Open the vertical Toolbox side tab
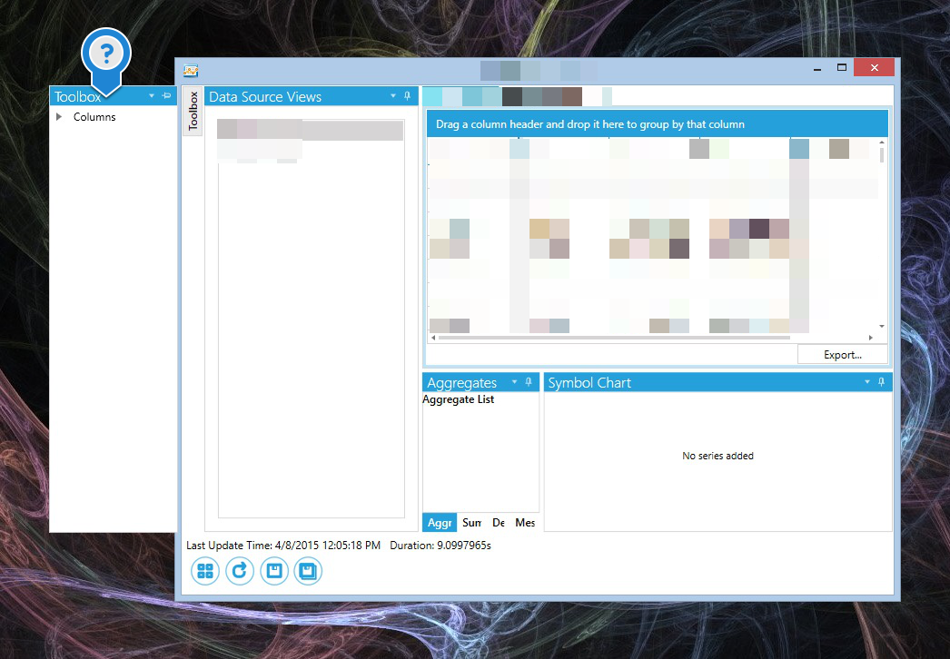 pos(193,111)
